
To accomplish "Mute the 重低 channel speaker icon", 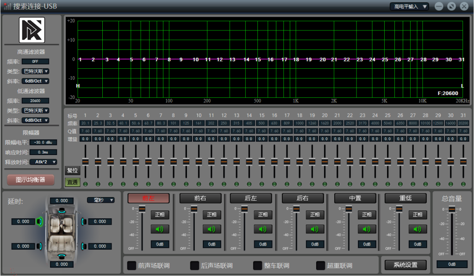I will (418, 229).
